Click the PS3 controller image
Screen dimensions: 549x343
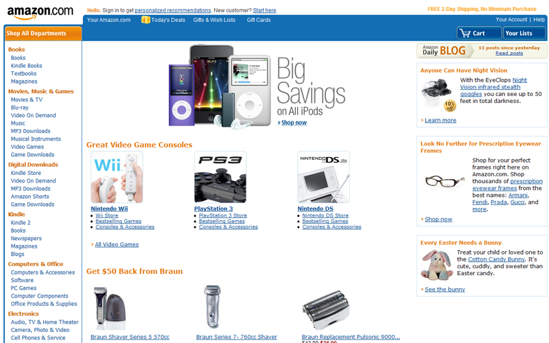pos(220,177)
